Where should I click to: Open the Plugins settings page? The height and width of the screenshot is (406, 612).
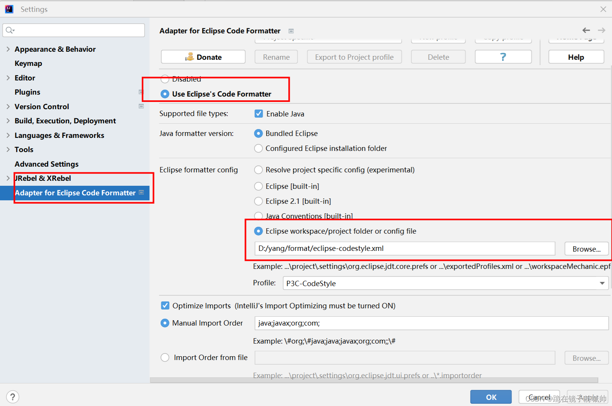coord(27,92)
